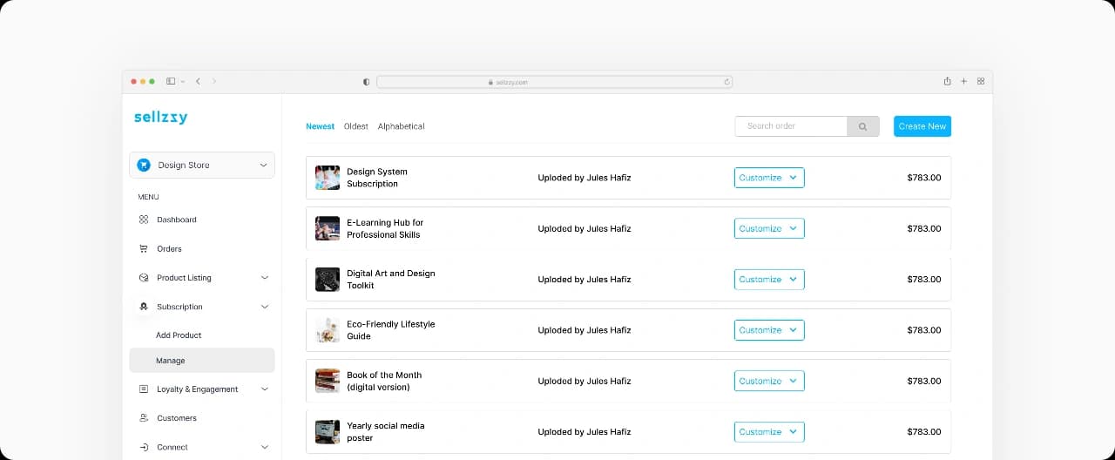Viewport: 1115px width, 460px height.
Task: Click Yearly social media poster thumbnail
Action: [x=328, y=432]
